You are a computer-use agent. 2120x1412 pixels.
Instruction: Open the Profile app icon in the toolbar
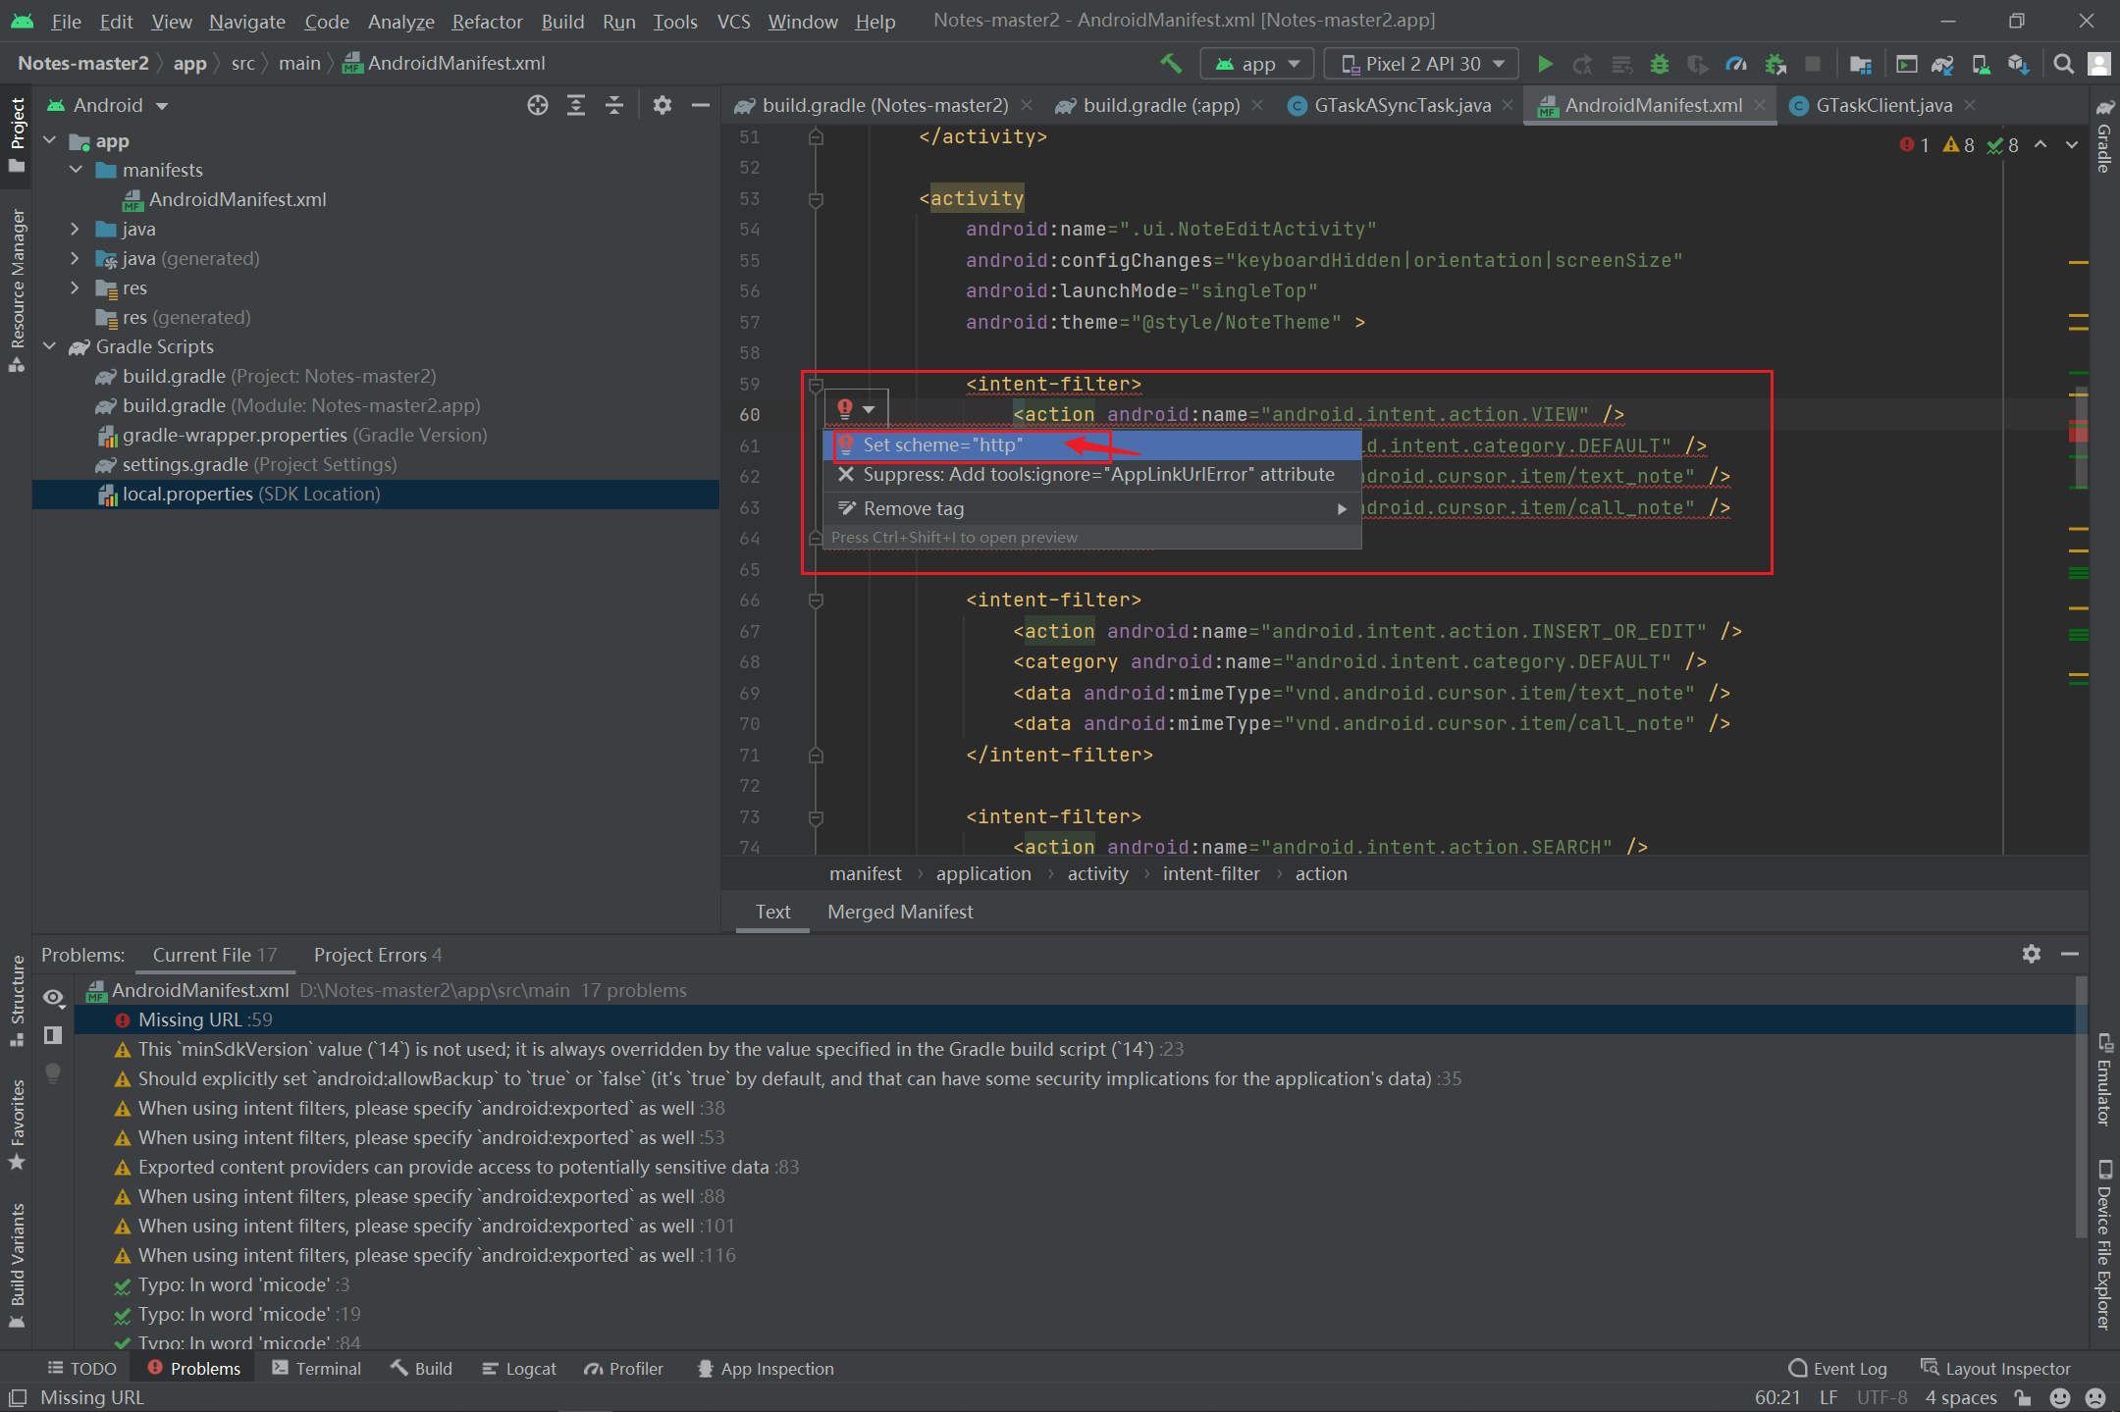coord(1736,64)
